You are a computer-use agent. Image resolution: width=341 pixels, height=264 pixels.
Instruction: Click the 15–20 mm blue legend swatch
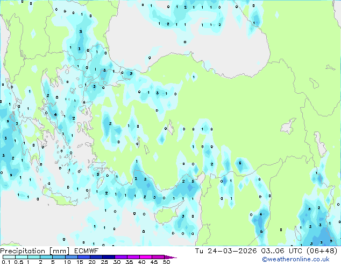pos(83,257)
